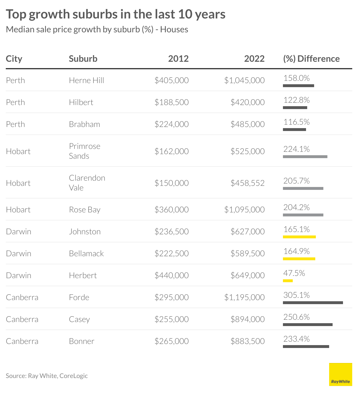Click the (%) Difference column header
Image resolution: width=358 pixels, height=393 pixels.
311,59
